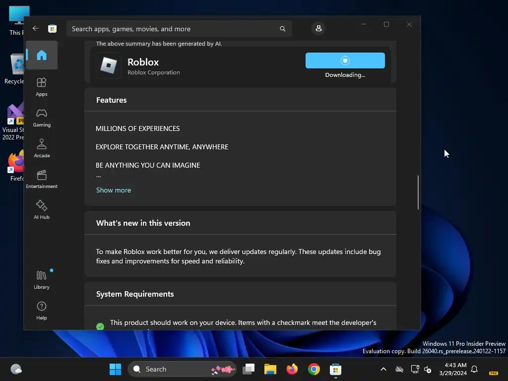Click the green compatibility checkmark icon

tap(100, 326)
